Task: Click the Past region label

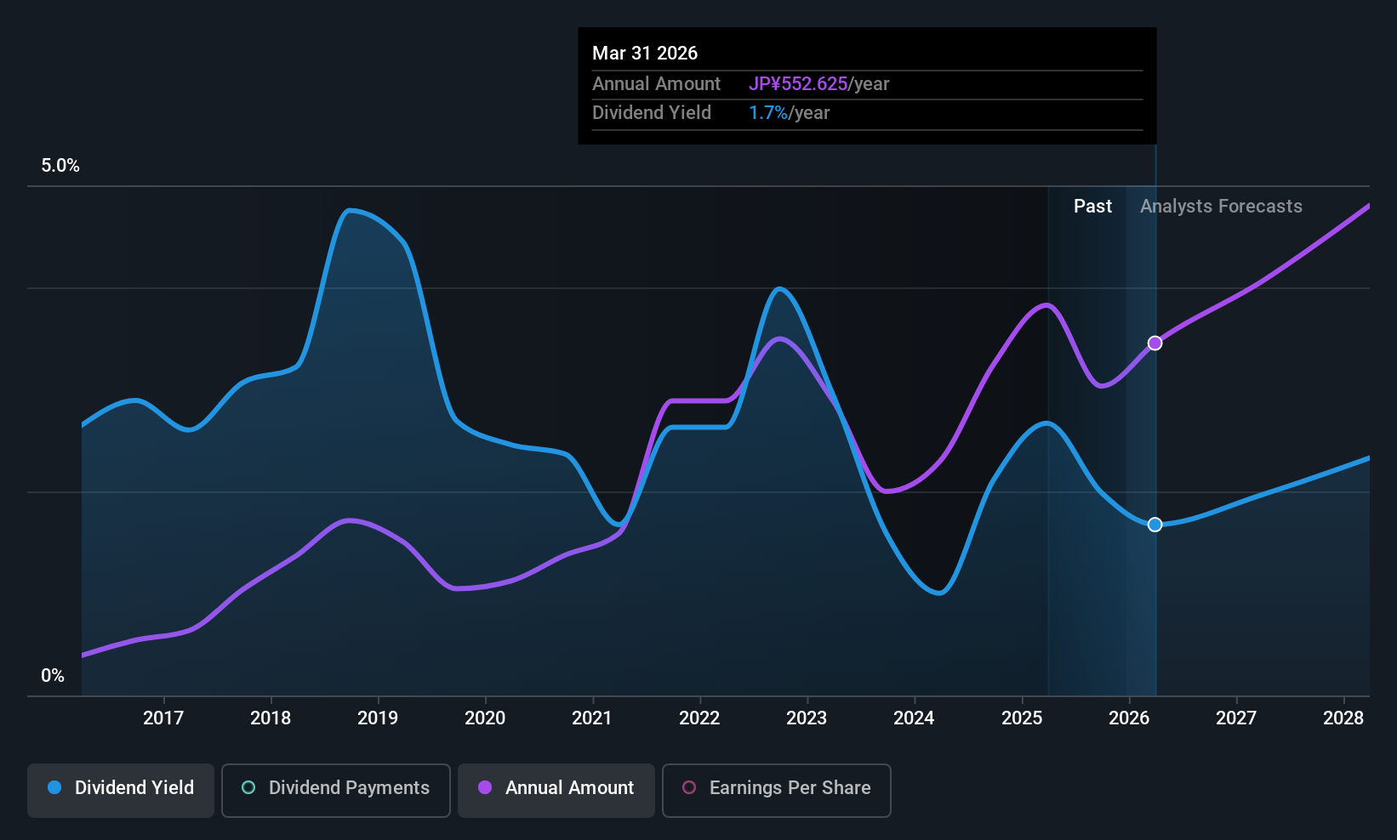Action: point(1092,207)
